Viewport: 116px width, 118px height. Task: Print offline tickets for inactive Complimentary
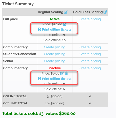pyautogui.click(x=54, y=79)
